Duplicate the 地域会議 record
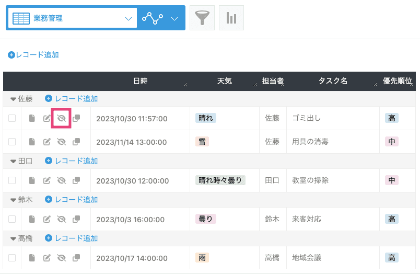The image size is (420, 274). [x=76, y=258]
